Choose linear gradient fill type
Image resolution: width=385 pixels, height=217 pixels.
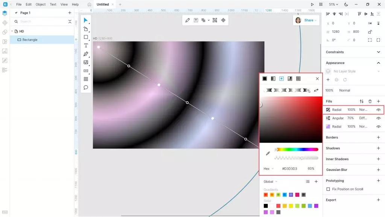273,79
